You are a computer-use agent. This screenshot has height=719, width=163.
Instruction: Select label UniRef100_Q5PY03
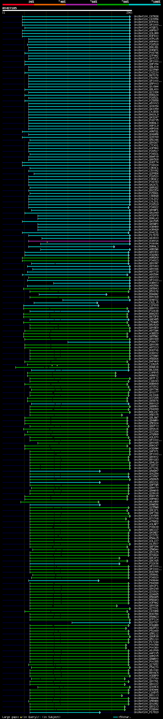(x=146, y=84)
